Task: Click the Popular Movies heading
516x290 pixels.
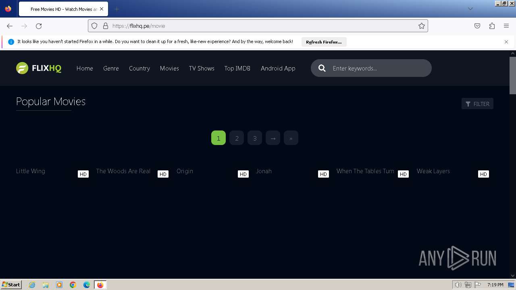Action: 51,101
